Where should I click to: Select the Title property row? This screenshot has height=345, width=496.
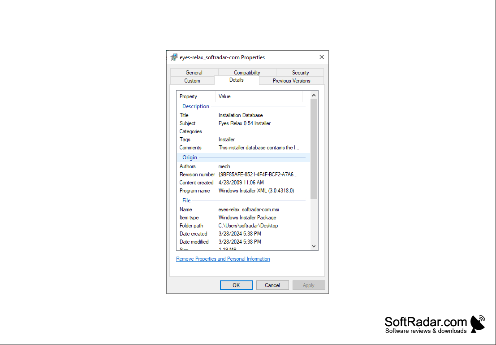click(x=243, y=115)
